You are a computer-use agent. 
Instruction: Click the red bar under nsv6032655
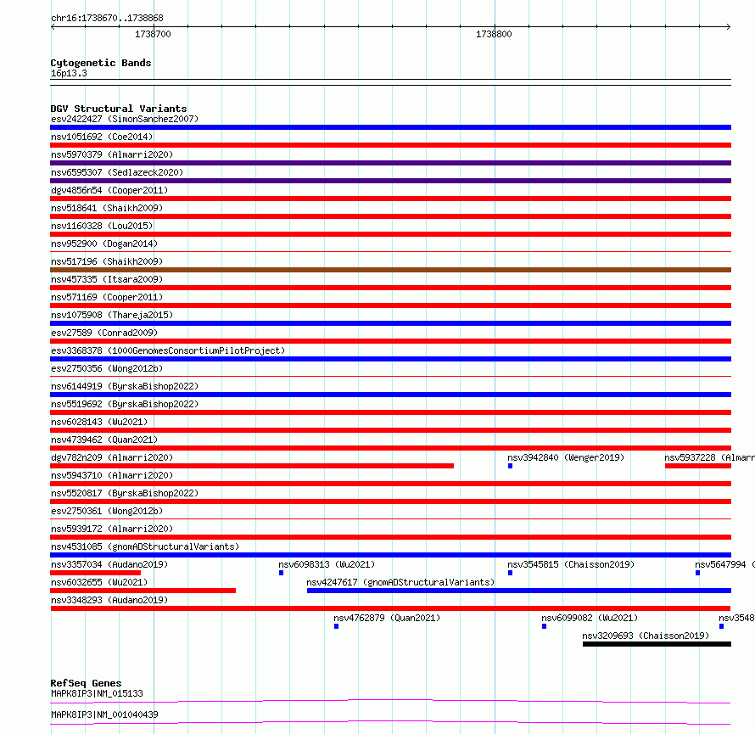point(143,591)
